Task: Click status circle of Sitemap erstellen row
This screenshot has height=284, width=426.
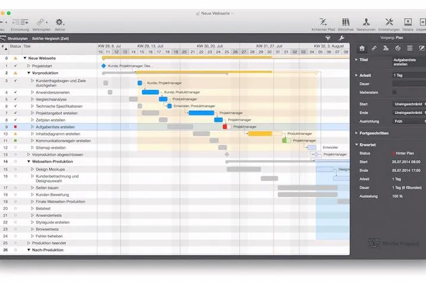Action: click(15, 148)
